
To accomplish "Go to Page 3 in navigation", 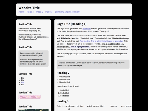I will point(49,12).
